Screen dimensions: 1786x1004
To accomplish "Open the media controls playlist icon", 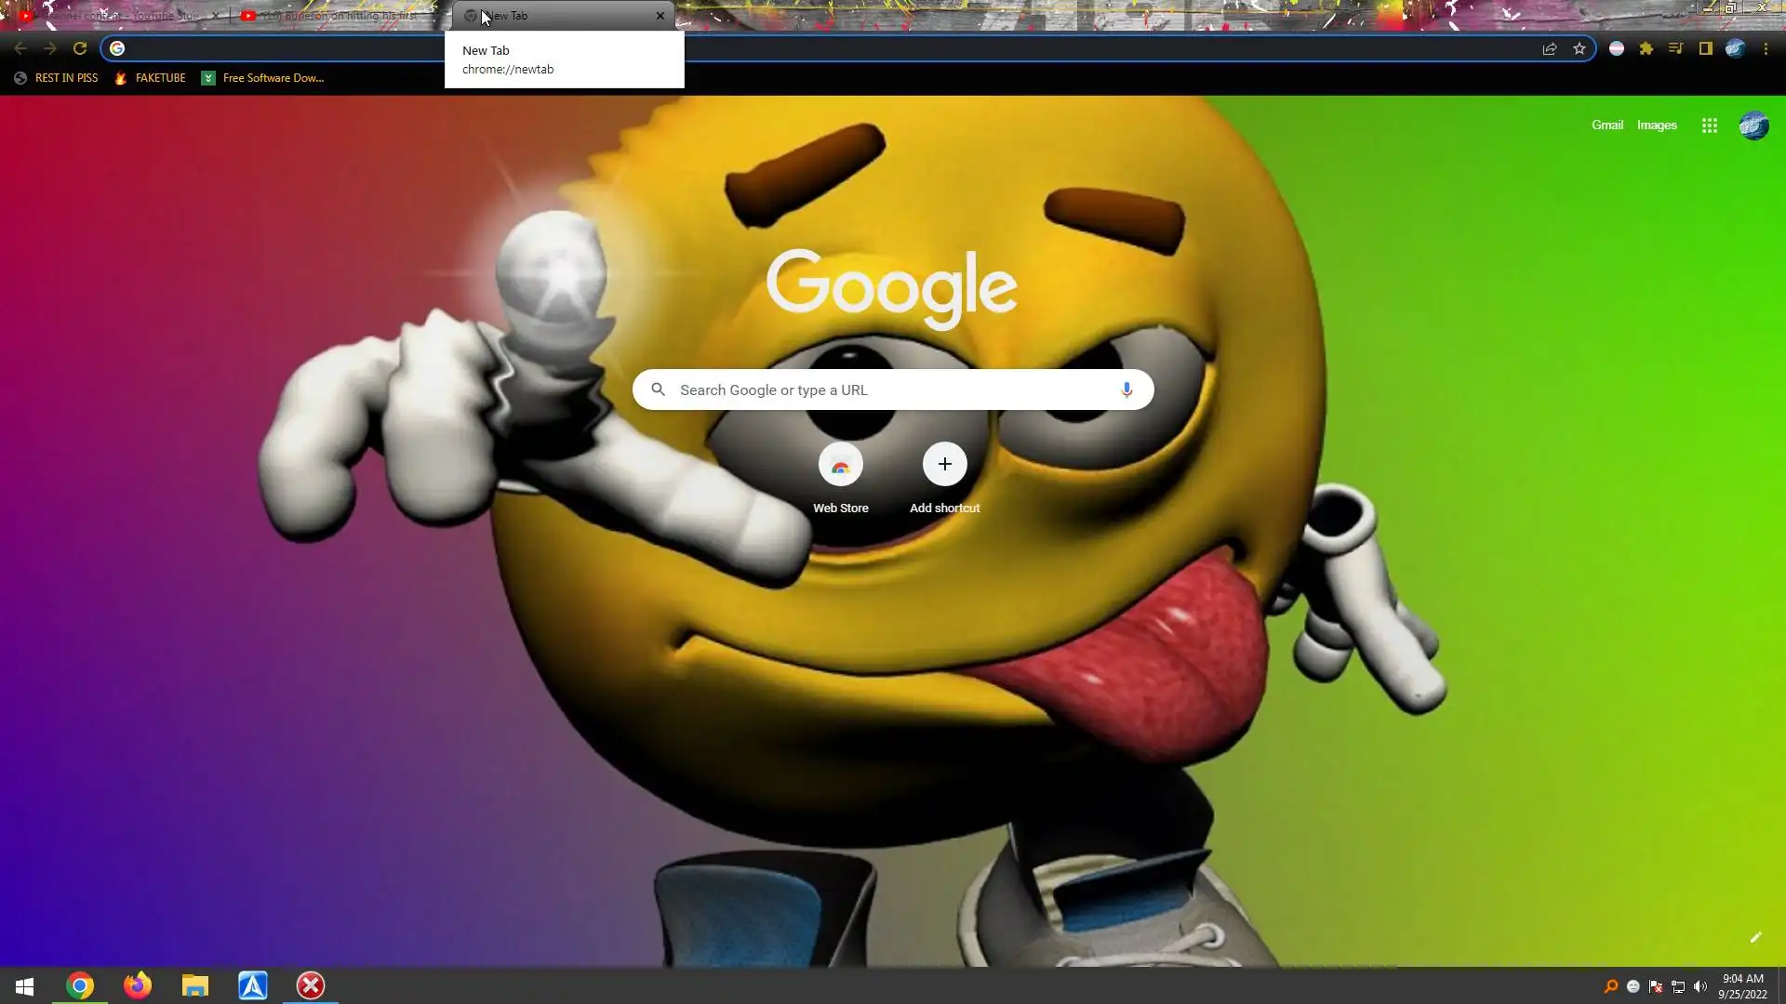I will (1676, 48).
